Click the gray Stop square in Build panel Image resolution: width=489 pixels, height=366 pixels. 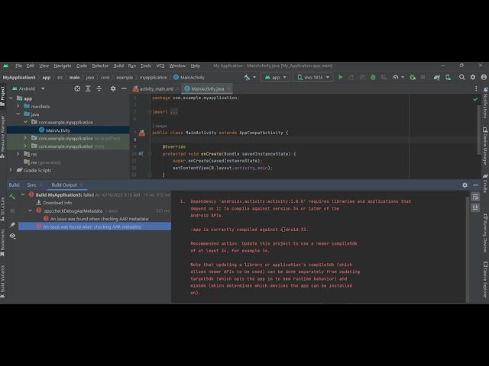pyautogui.click(x=12, y=210)
